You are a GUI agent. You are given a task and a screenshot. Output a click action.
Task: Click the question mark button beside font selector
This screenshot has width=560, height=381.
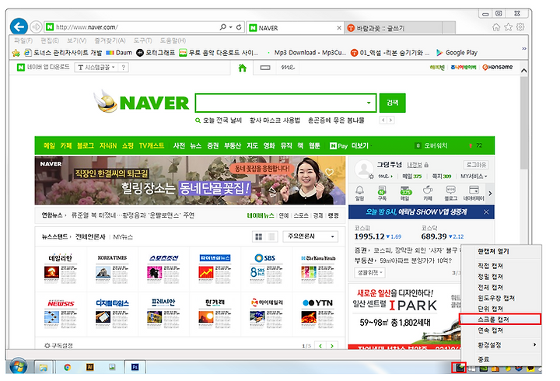123,68
